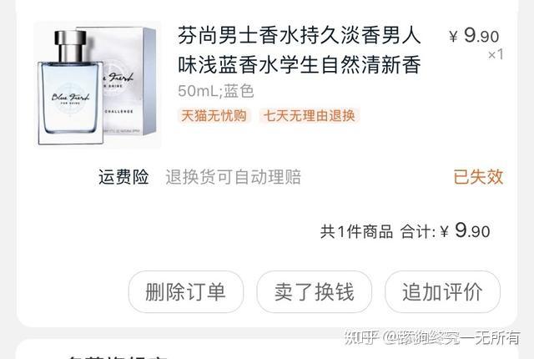
Task: Click the perfume bottle in product image
Action: (70, 88)
